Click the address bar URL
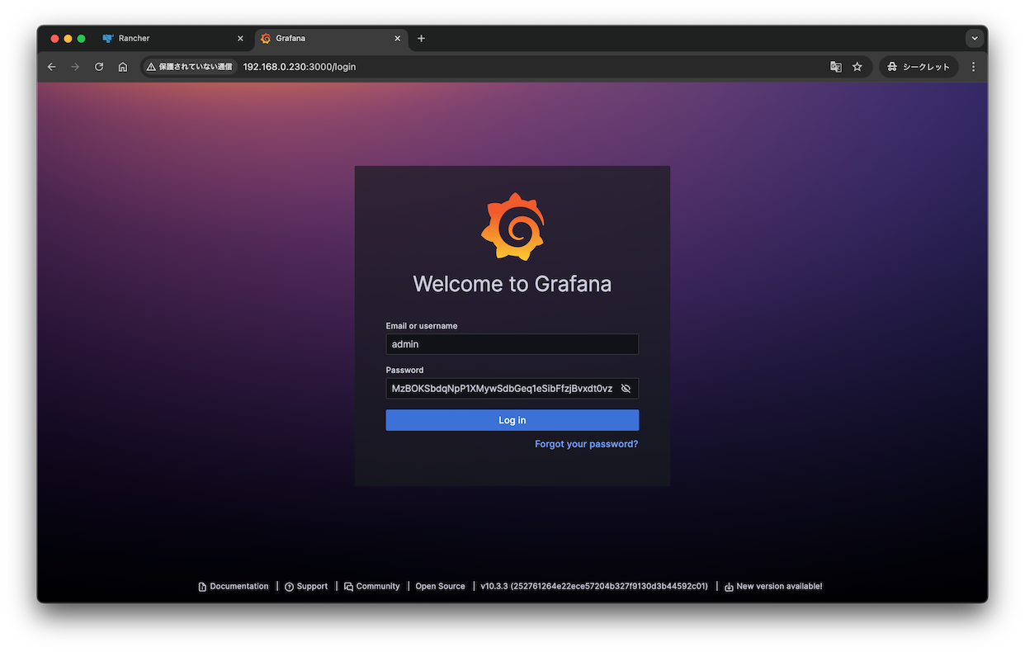The image size is (1025, 652). click(x=300, y=67)
